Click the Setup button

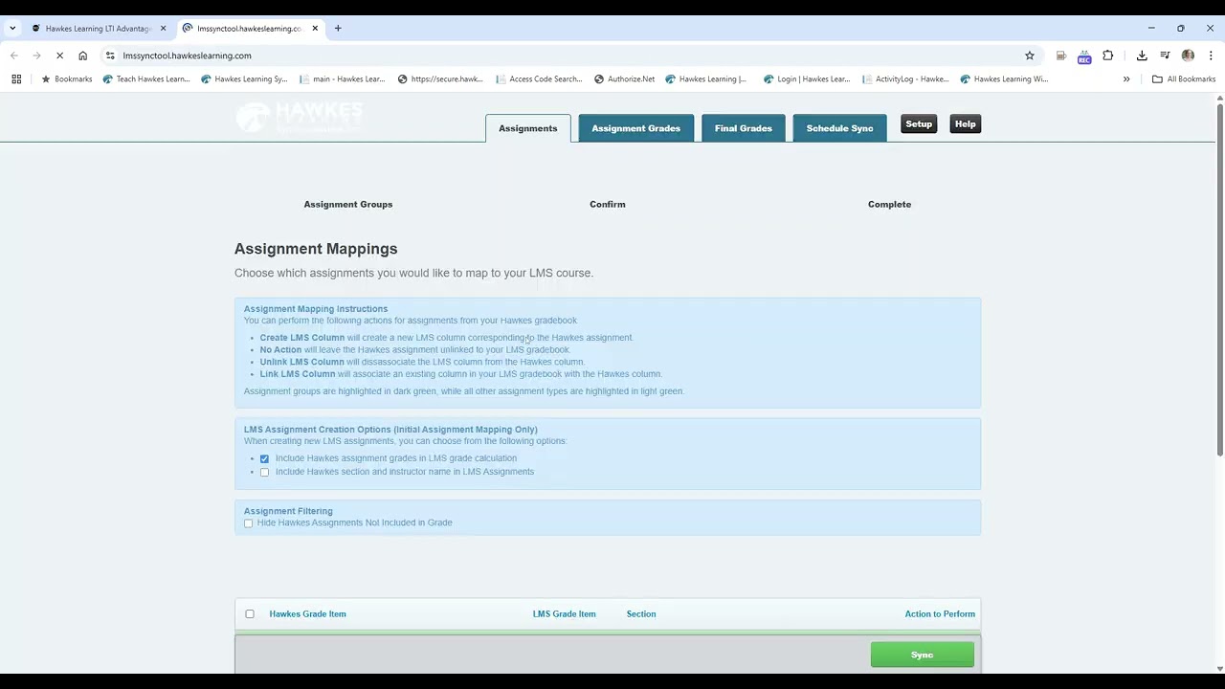[x=919, y=124]
